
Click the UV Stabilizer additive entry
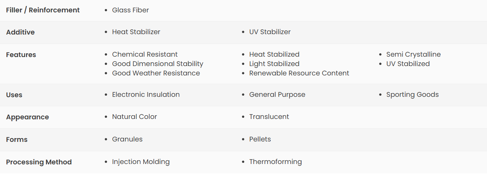coord(270,32)
